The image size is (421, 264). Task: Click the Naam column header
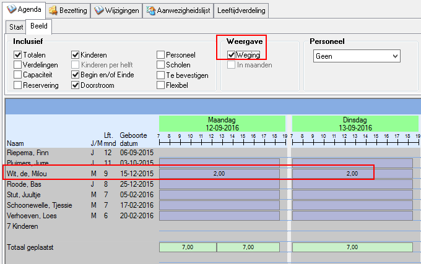pos(15,142)
